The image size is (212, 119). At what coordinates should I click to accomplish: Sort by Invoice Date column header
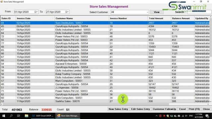tap(35, 19)
